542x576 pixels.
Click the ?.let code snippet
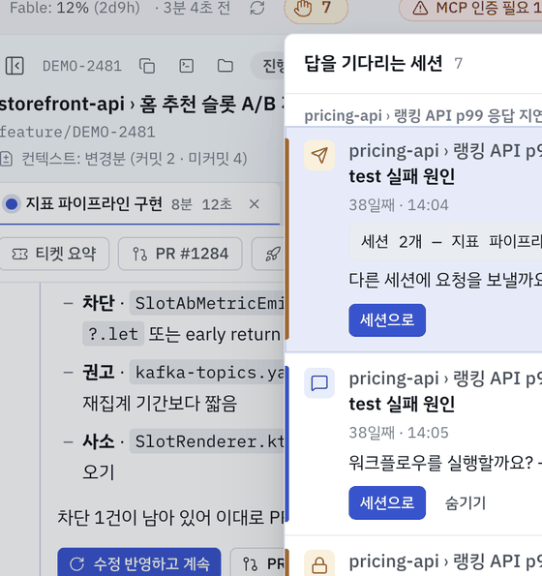click(113, 334)
